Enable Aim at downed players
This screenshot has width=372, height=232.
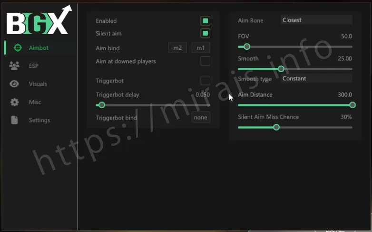(x=205, y=61)
